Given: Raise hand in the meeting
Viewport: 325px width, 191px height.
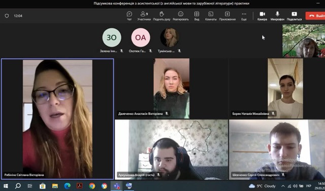Looking at the screenshot, I should pos(161,16).
